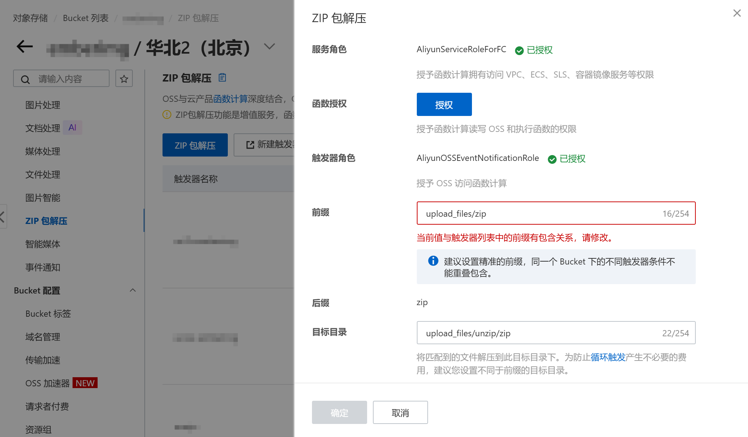Click the blue 授权 button

coord(444,105)
